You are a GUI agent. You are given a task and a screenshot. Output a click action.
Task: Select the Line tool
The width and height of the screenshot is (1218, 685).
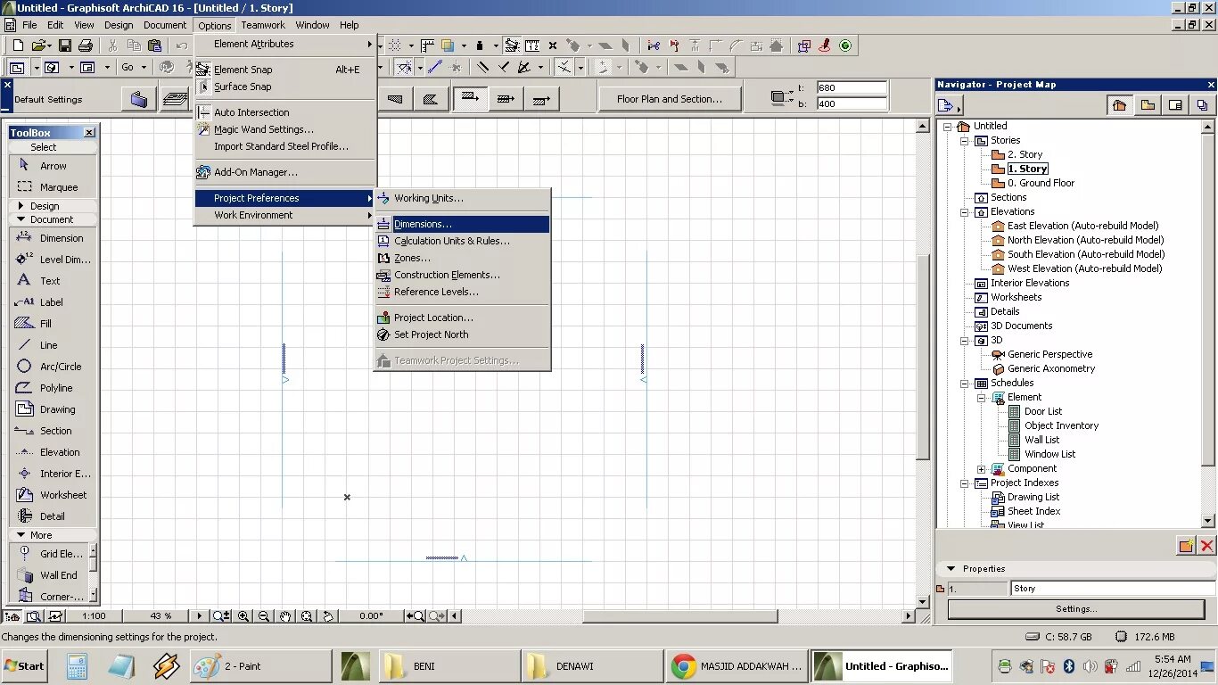[x=53, y=345]
